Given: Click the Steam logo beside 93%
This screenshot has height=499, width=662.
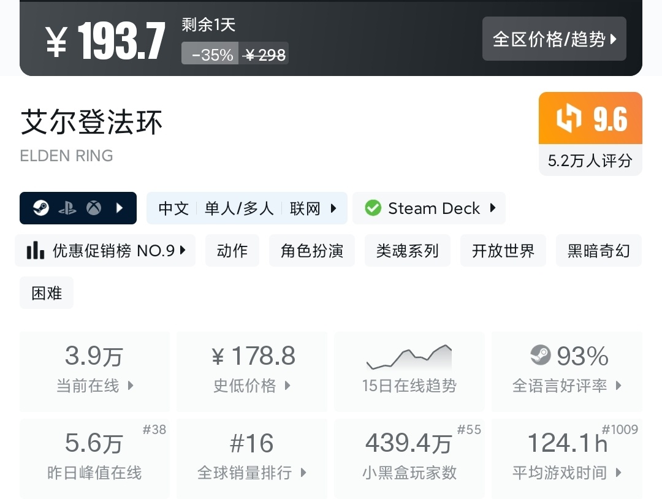Looking at the screenshot, I should click(540, 356).
